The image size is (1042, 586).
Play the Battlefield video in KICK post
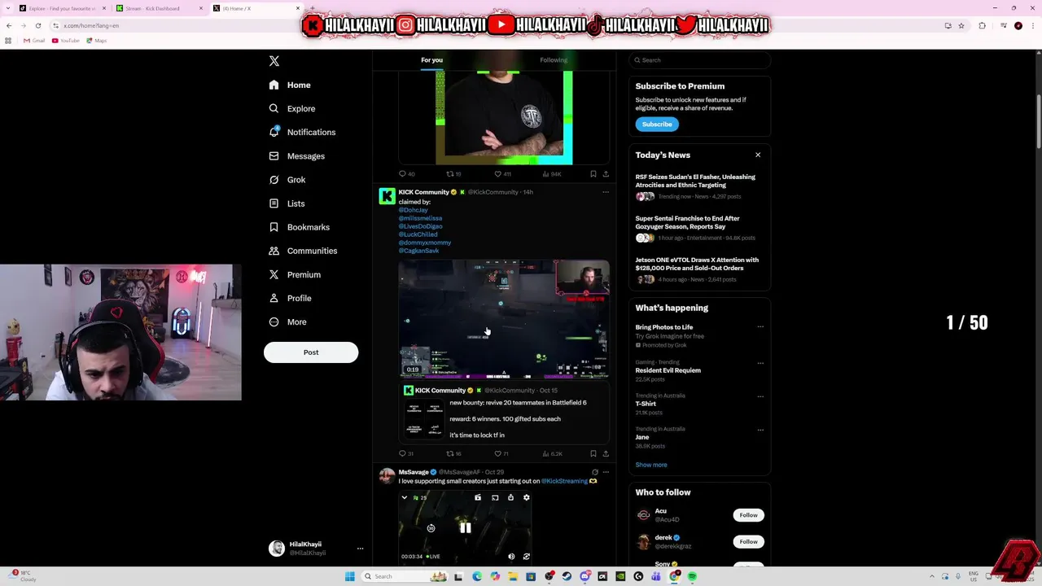point(504,319)
